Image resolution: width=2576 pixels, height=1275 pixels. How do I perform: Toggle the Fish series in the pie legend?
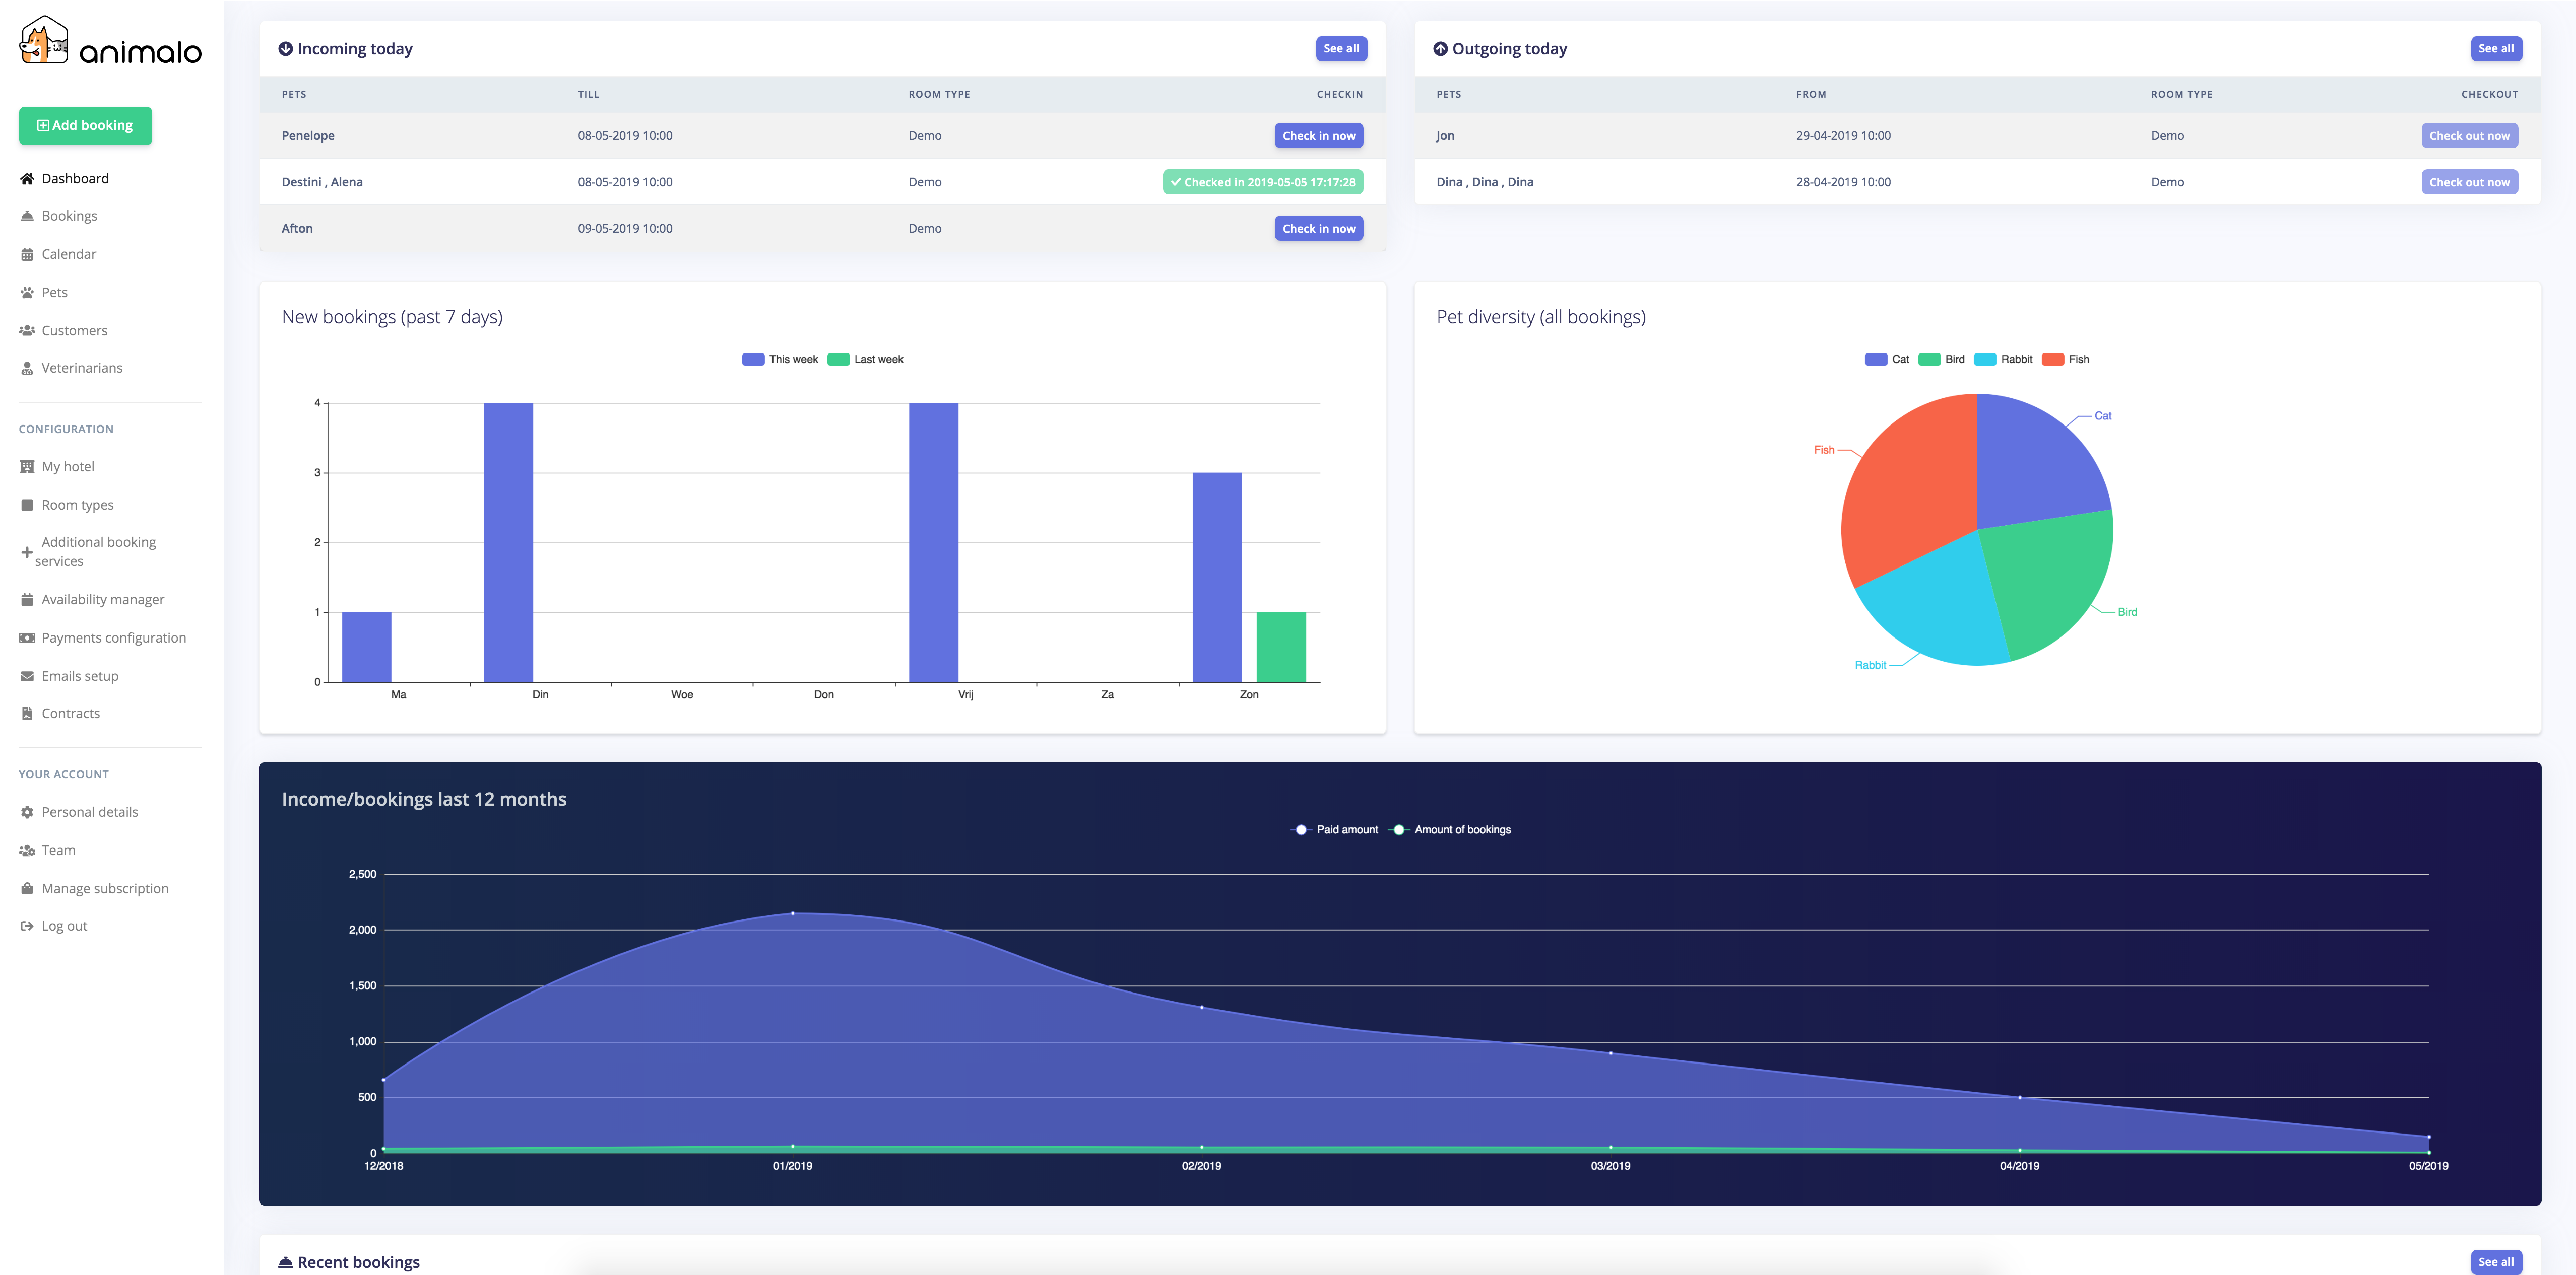(x=2066, y=360)
